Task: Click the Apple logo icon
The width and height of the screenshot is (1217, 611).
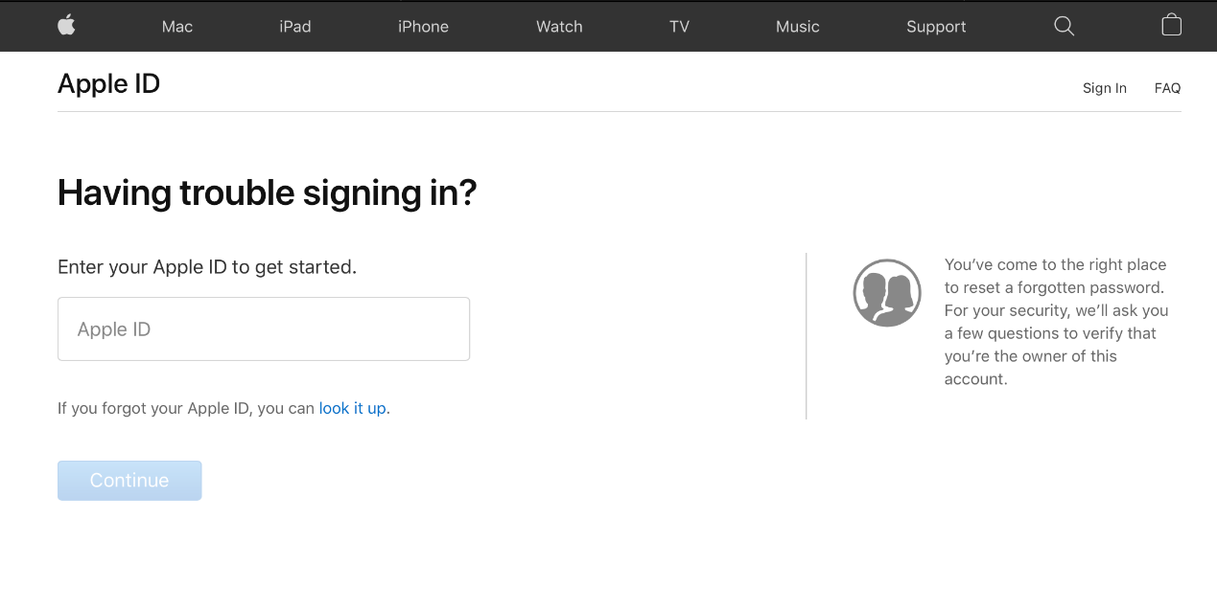Action: (66, 25)
